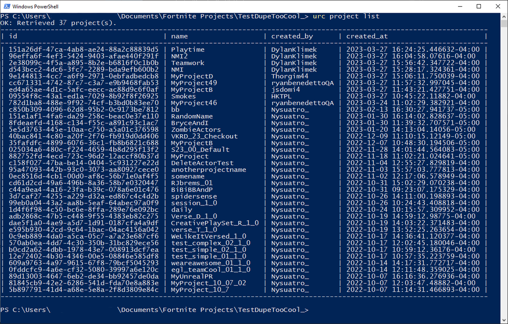Click 'OK: Retrieved 37 project(s).' message
This screenshot has height=324, width=508.
coord(58,23)
